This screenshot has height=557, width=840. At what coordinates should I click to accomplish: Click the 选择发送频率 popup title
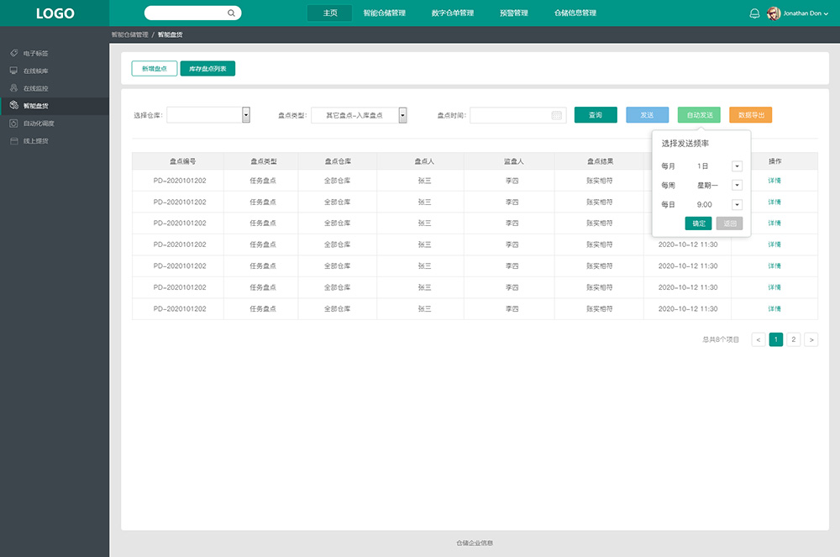tap(685, 144)
